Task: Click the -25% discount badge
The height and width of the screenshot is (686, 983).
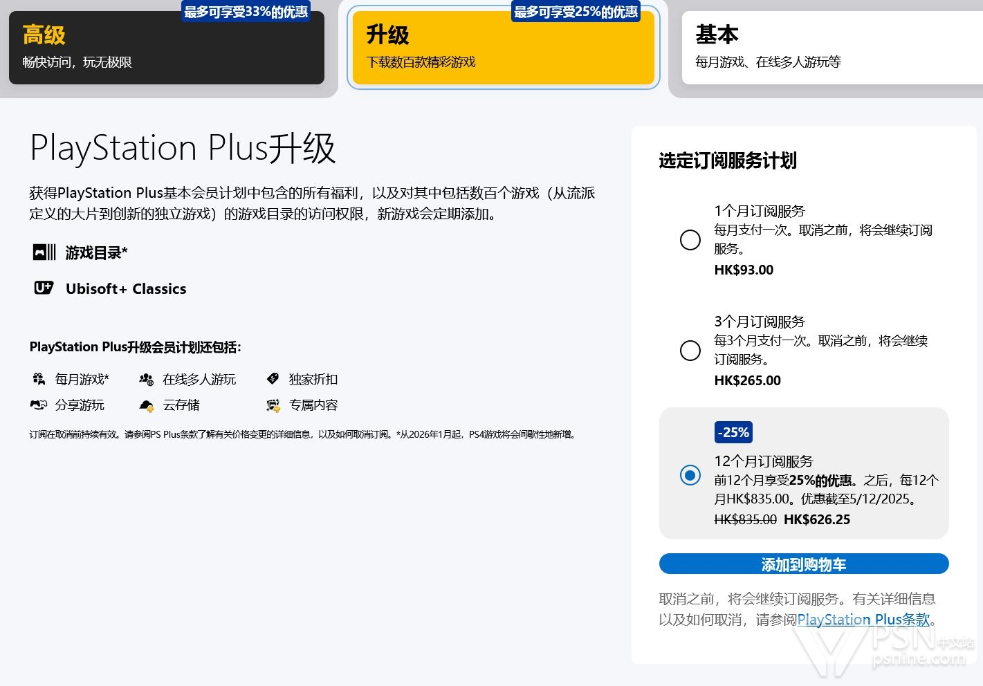Action: [733, 432]
